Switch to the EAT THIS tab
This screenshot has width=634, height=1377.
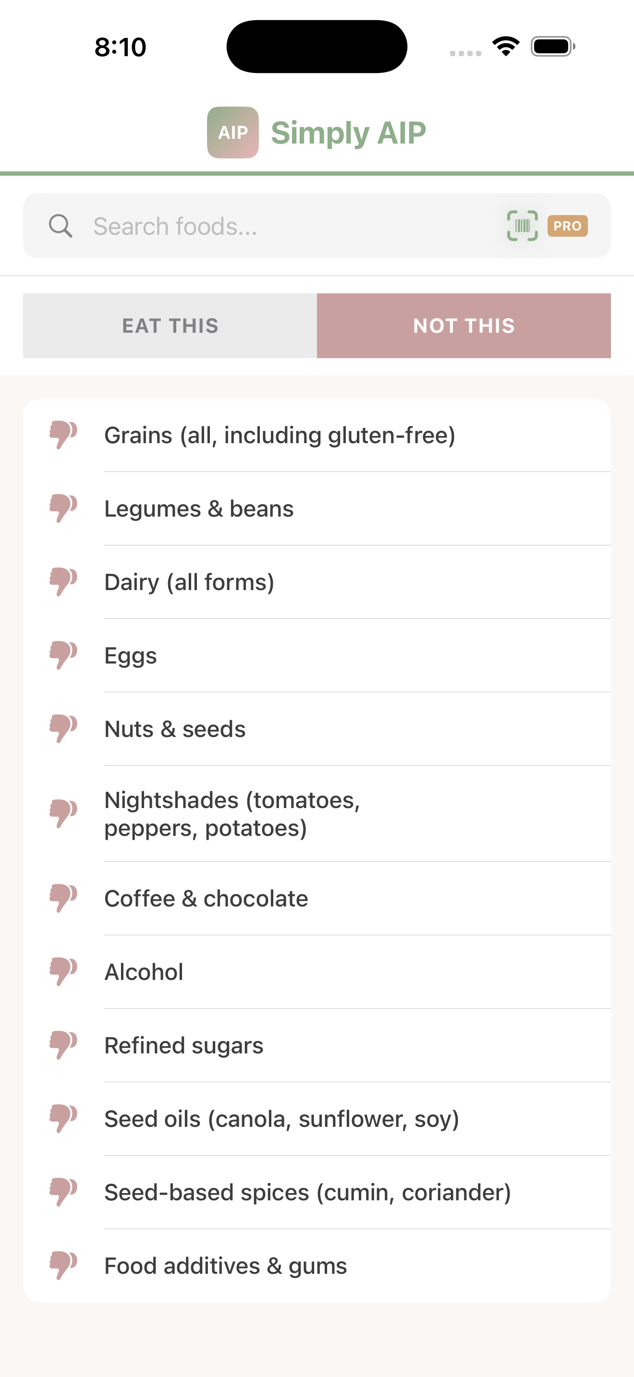pos(170,326)
